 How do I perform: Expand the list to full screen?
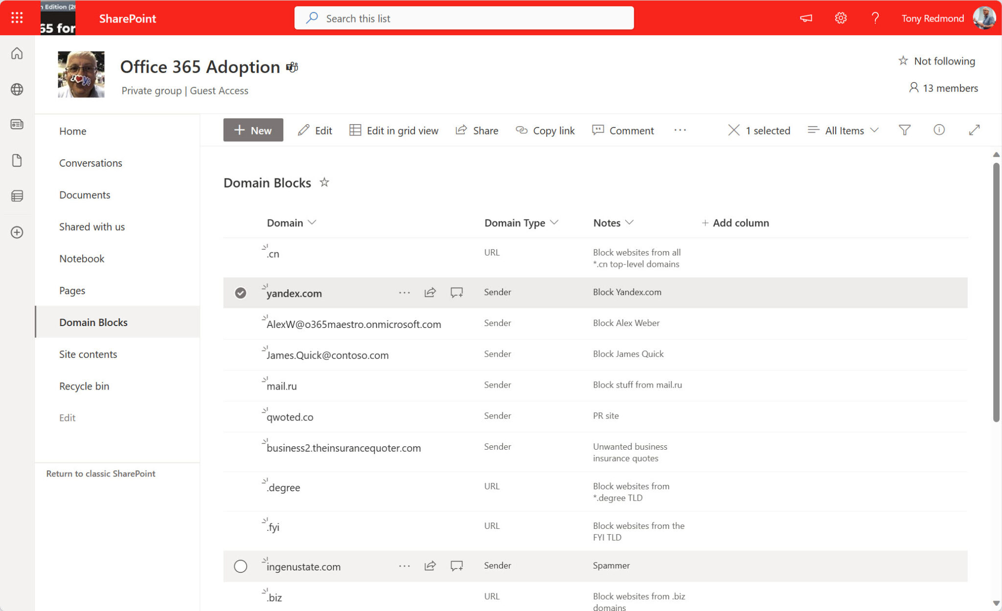(x=974, y=130)
